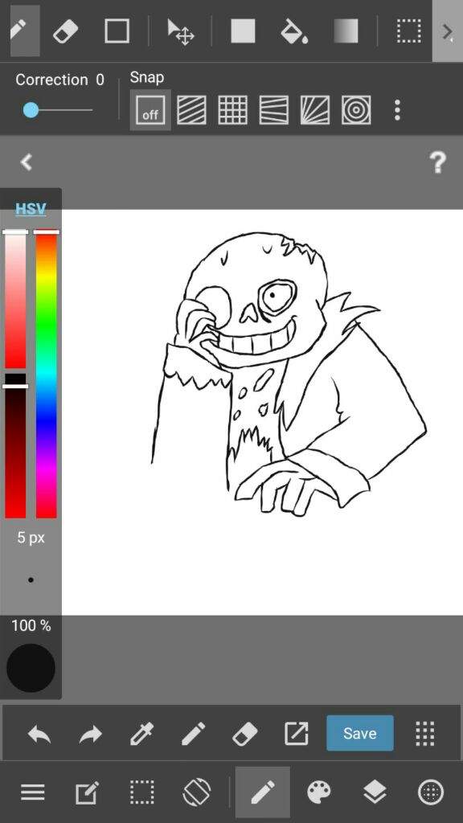Adjust the saturation slider bar

click(x=15, y=299)
